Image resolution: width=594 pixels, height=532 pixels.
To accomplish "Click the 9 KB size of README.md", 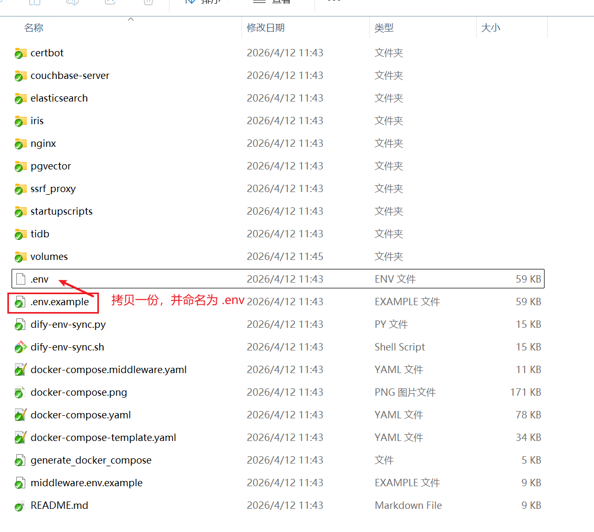I will click(531, 506).
